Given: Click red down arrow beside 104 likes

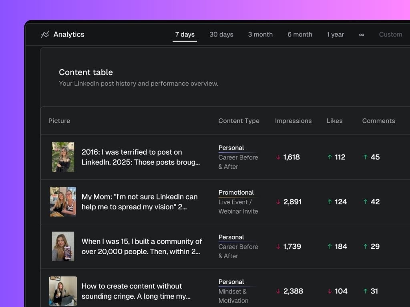Looking at the screenshot, I should 330,291.
